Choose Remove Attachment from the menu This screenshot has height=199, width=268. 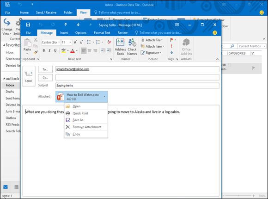[86, 127]
